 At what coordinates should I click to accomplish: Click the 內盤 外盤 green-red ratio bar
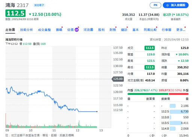click(x=158, y=94)
